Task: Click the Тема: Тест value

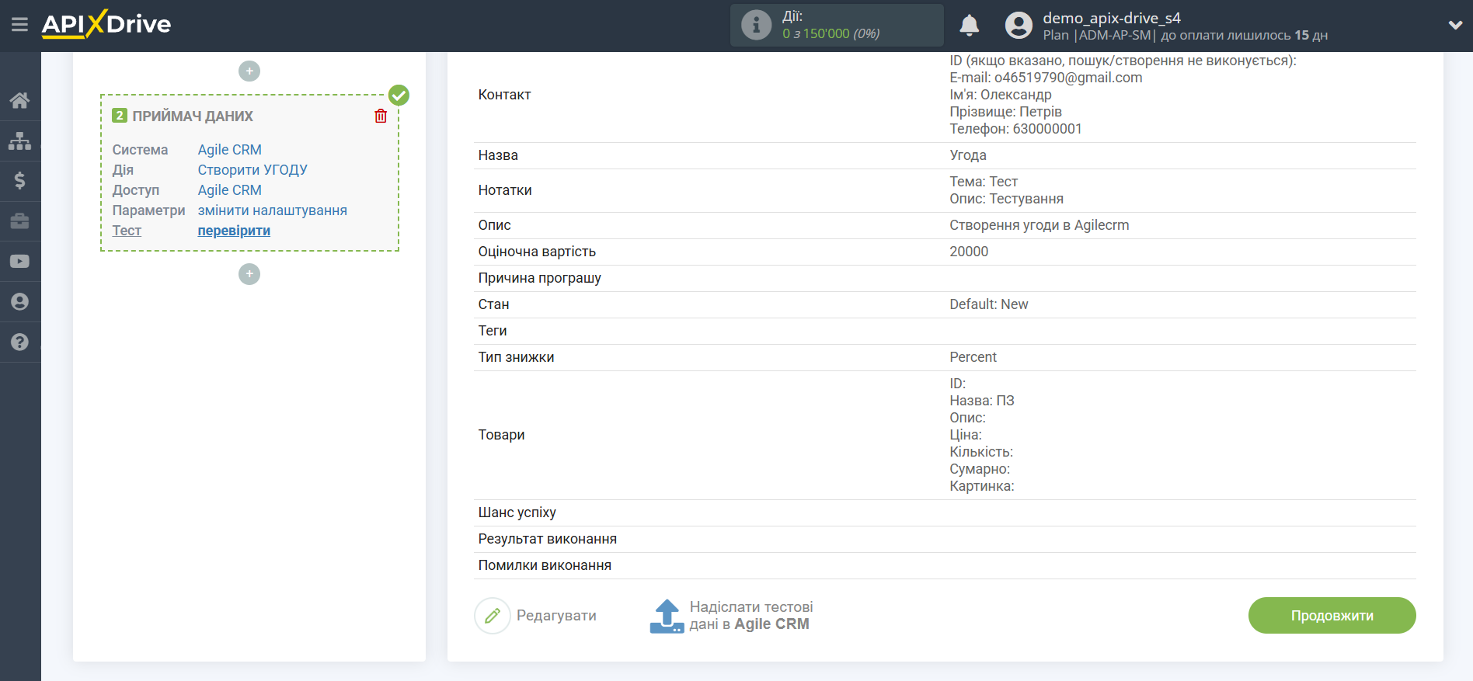Action: (x=984, y=182)
